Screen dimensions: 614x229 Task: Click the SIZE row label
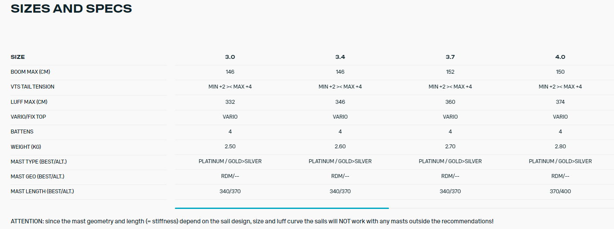pos(18,57)
